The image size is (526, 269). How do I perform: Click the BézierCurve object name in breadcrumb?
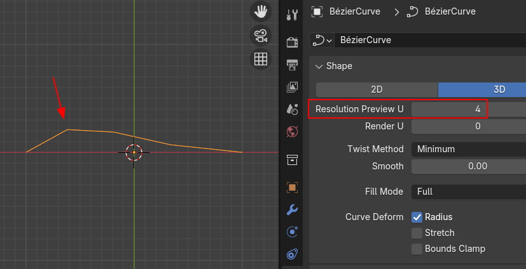pos(354,11)
